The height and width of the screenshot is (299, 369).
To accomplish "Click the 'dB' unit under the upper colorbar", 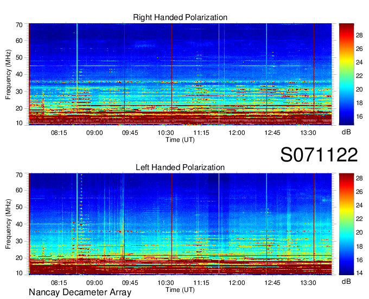I will (x=346, y=132).
